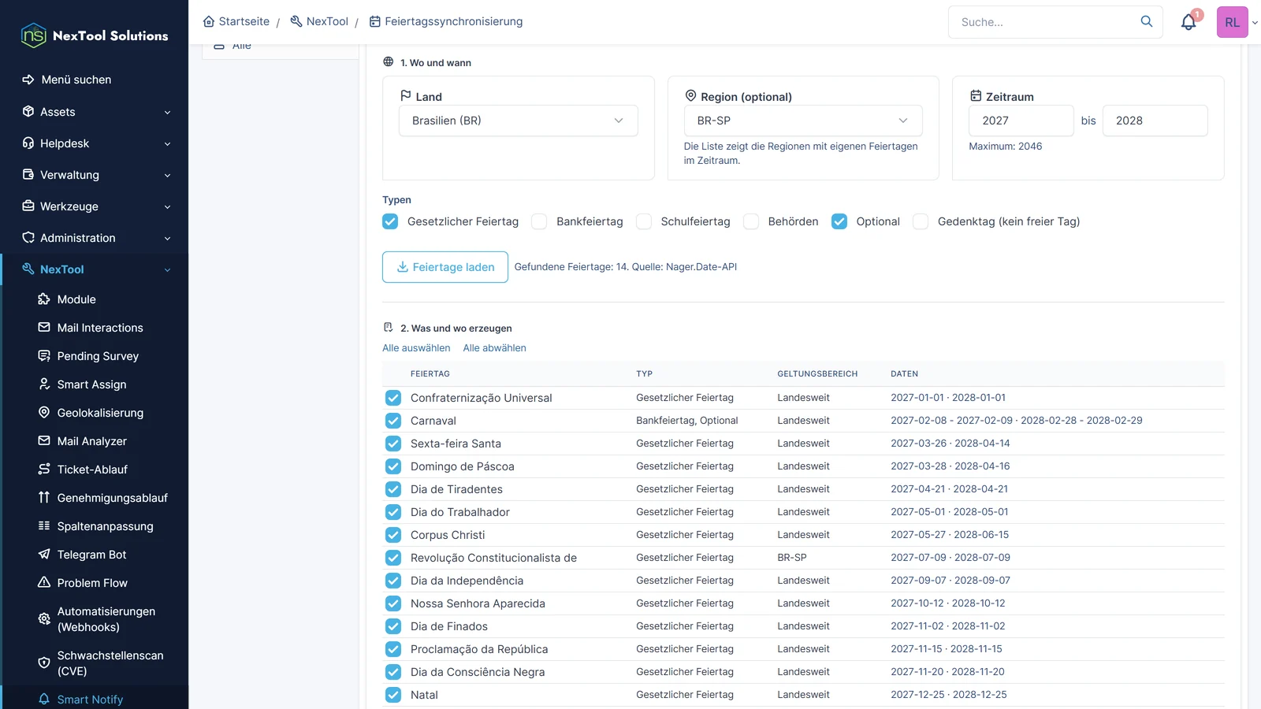Image resolution: width=1261 pixels, height=709 pixels.
Task: Click the NexTool Solutions logo
Action: click(95, 35)
